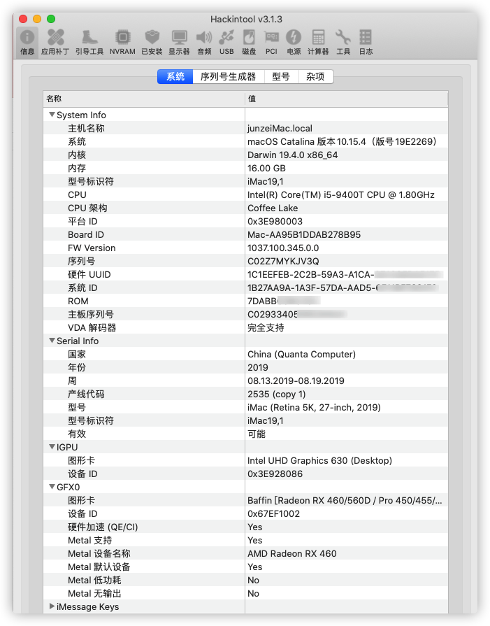Expand the iMessage Keys section

(52, 606)
